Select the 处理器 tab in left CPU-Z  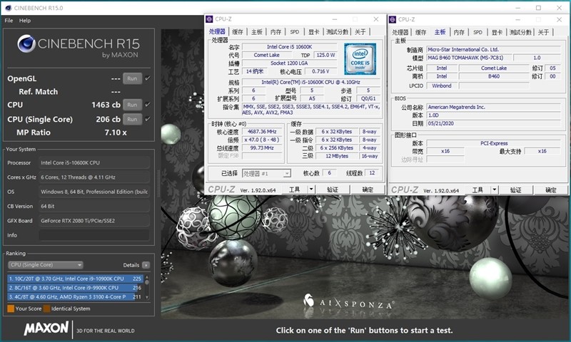click(218, 31)
